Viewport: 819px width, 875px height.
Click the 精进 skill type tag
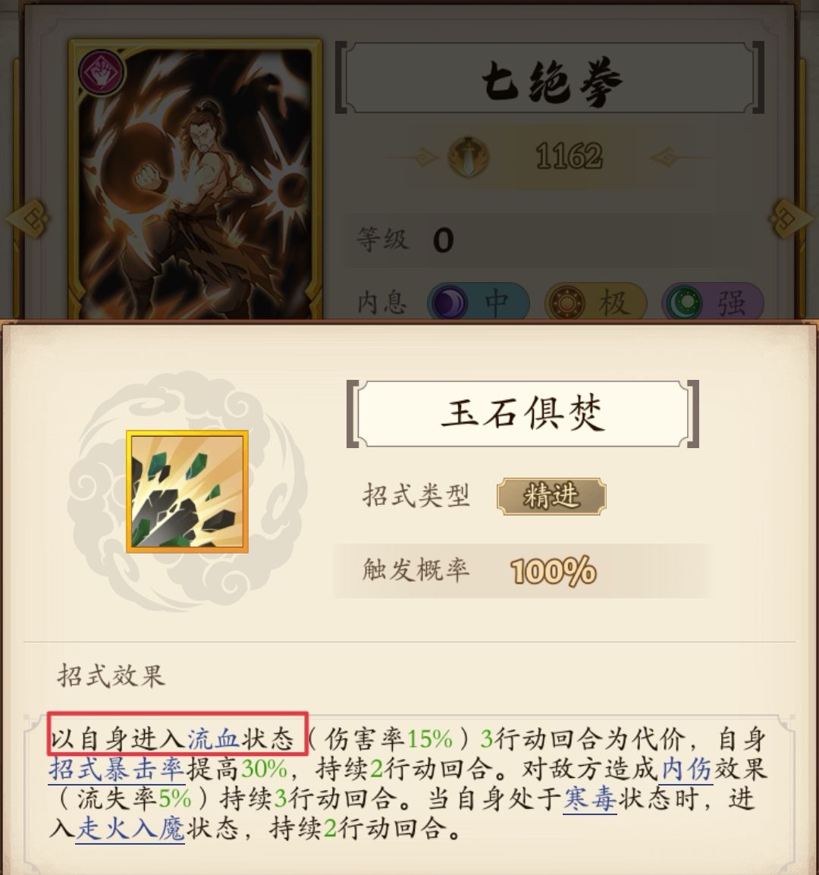[551, 496]
